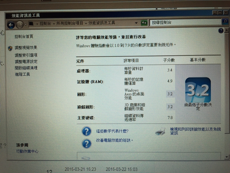Viewport: 230px width, 173px height.
Task: Open 行動作業中心 link
Action: 27,151
